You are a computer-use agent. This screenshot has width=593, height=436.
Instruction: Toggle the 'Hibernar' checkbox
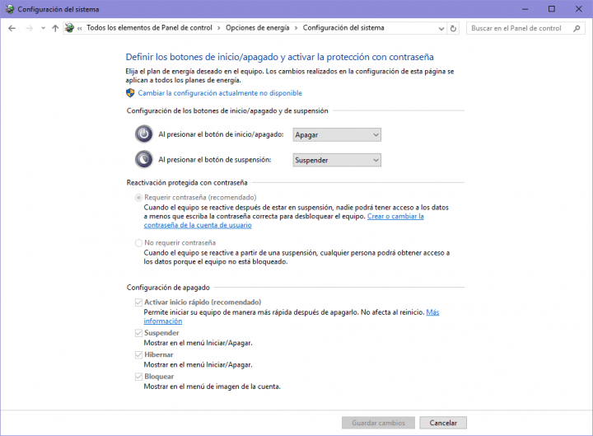tap(139, 355)
